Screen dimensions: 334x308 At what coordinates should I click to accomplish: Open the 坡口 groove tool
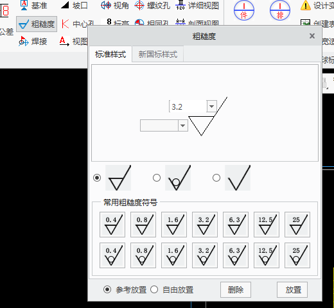74,5
